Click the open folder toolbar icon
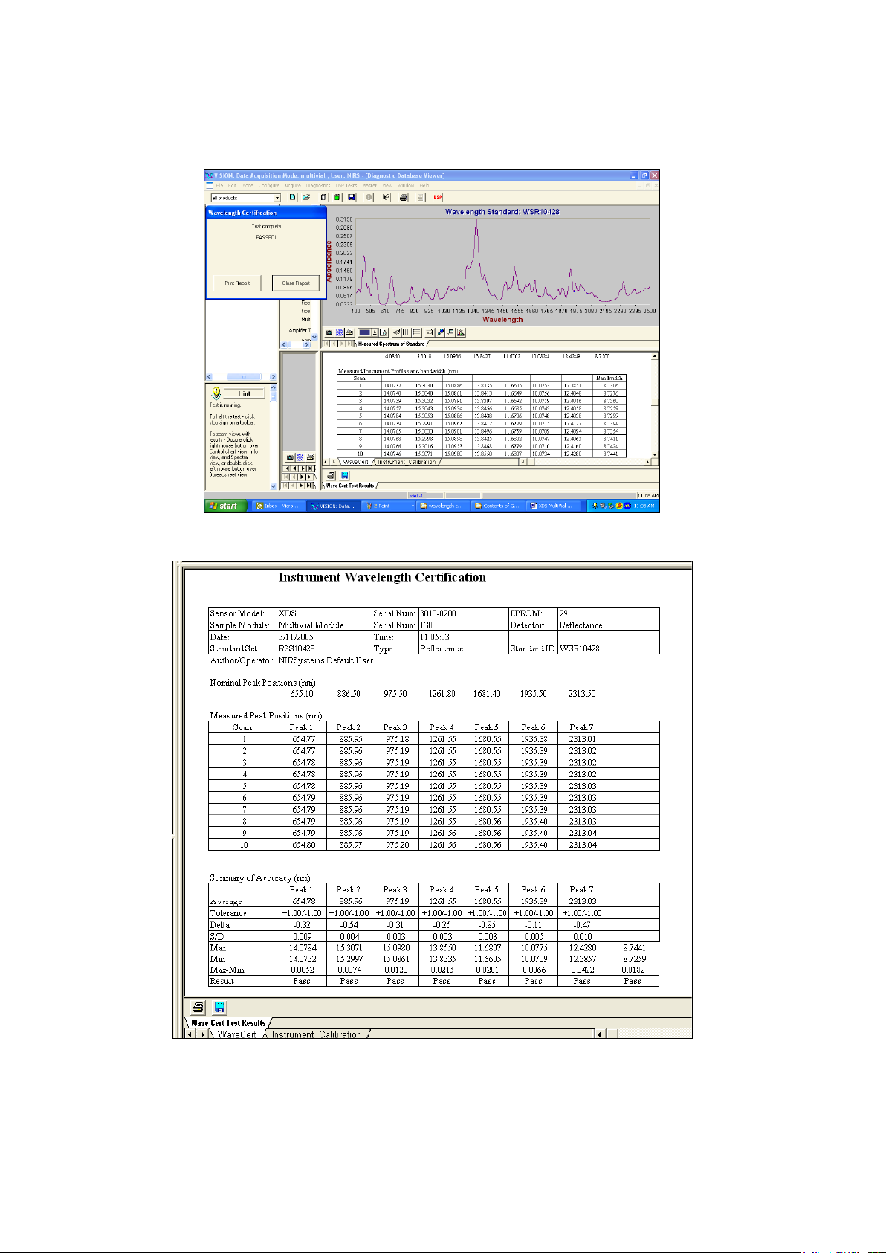 pyautogui.click(x=306, y=198)
